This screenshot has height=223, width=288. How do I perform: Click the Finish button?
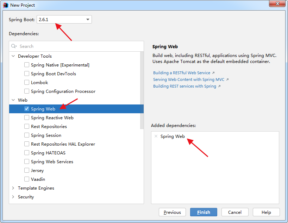click(204, 212)
